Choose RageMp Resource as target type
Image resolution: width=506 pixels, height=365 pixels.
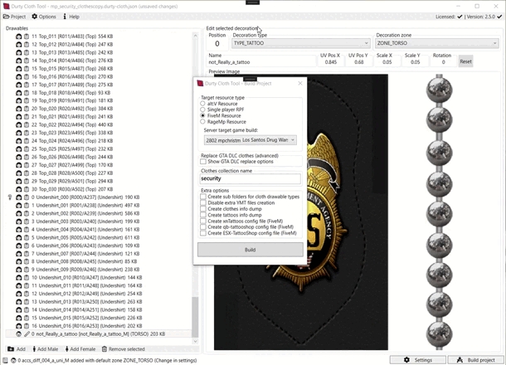[x=203, y=122]
